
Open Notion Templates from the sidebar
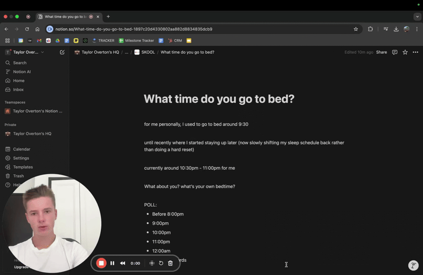tap(23, 167)
